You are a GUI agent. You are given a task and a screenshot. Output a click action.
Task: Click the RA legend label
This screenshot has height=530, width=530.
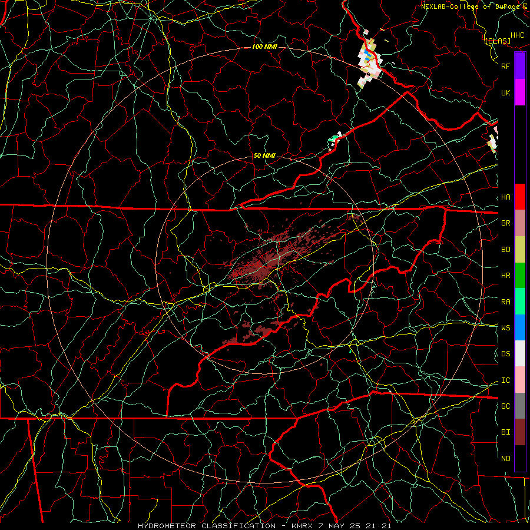click(x=505, y=302)
